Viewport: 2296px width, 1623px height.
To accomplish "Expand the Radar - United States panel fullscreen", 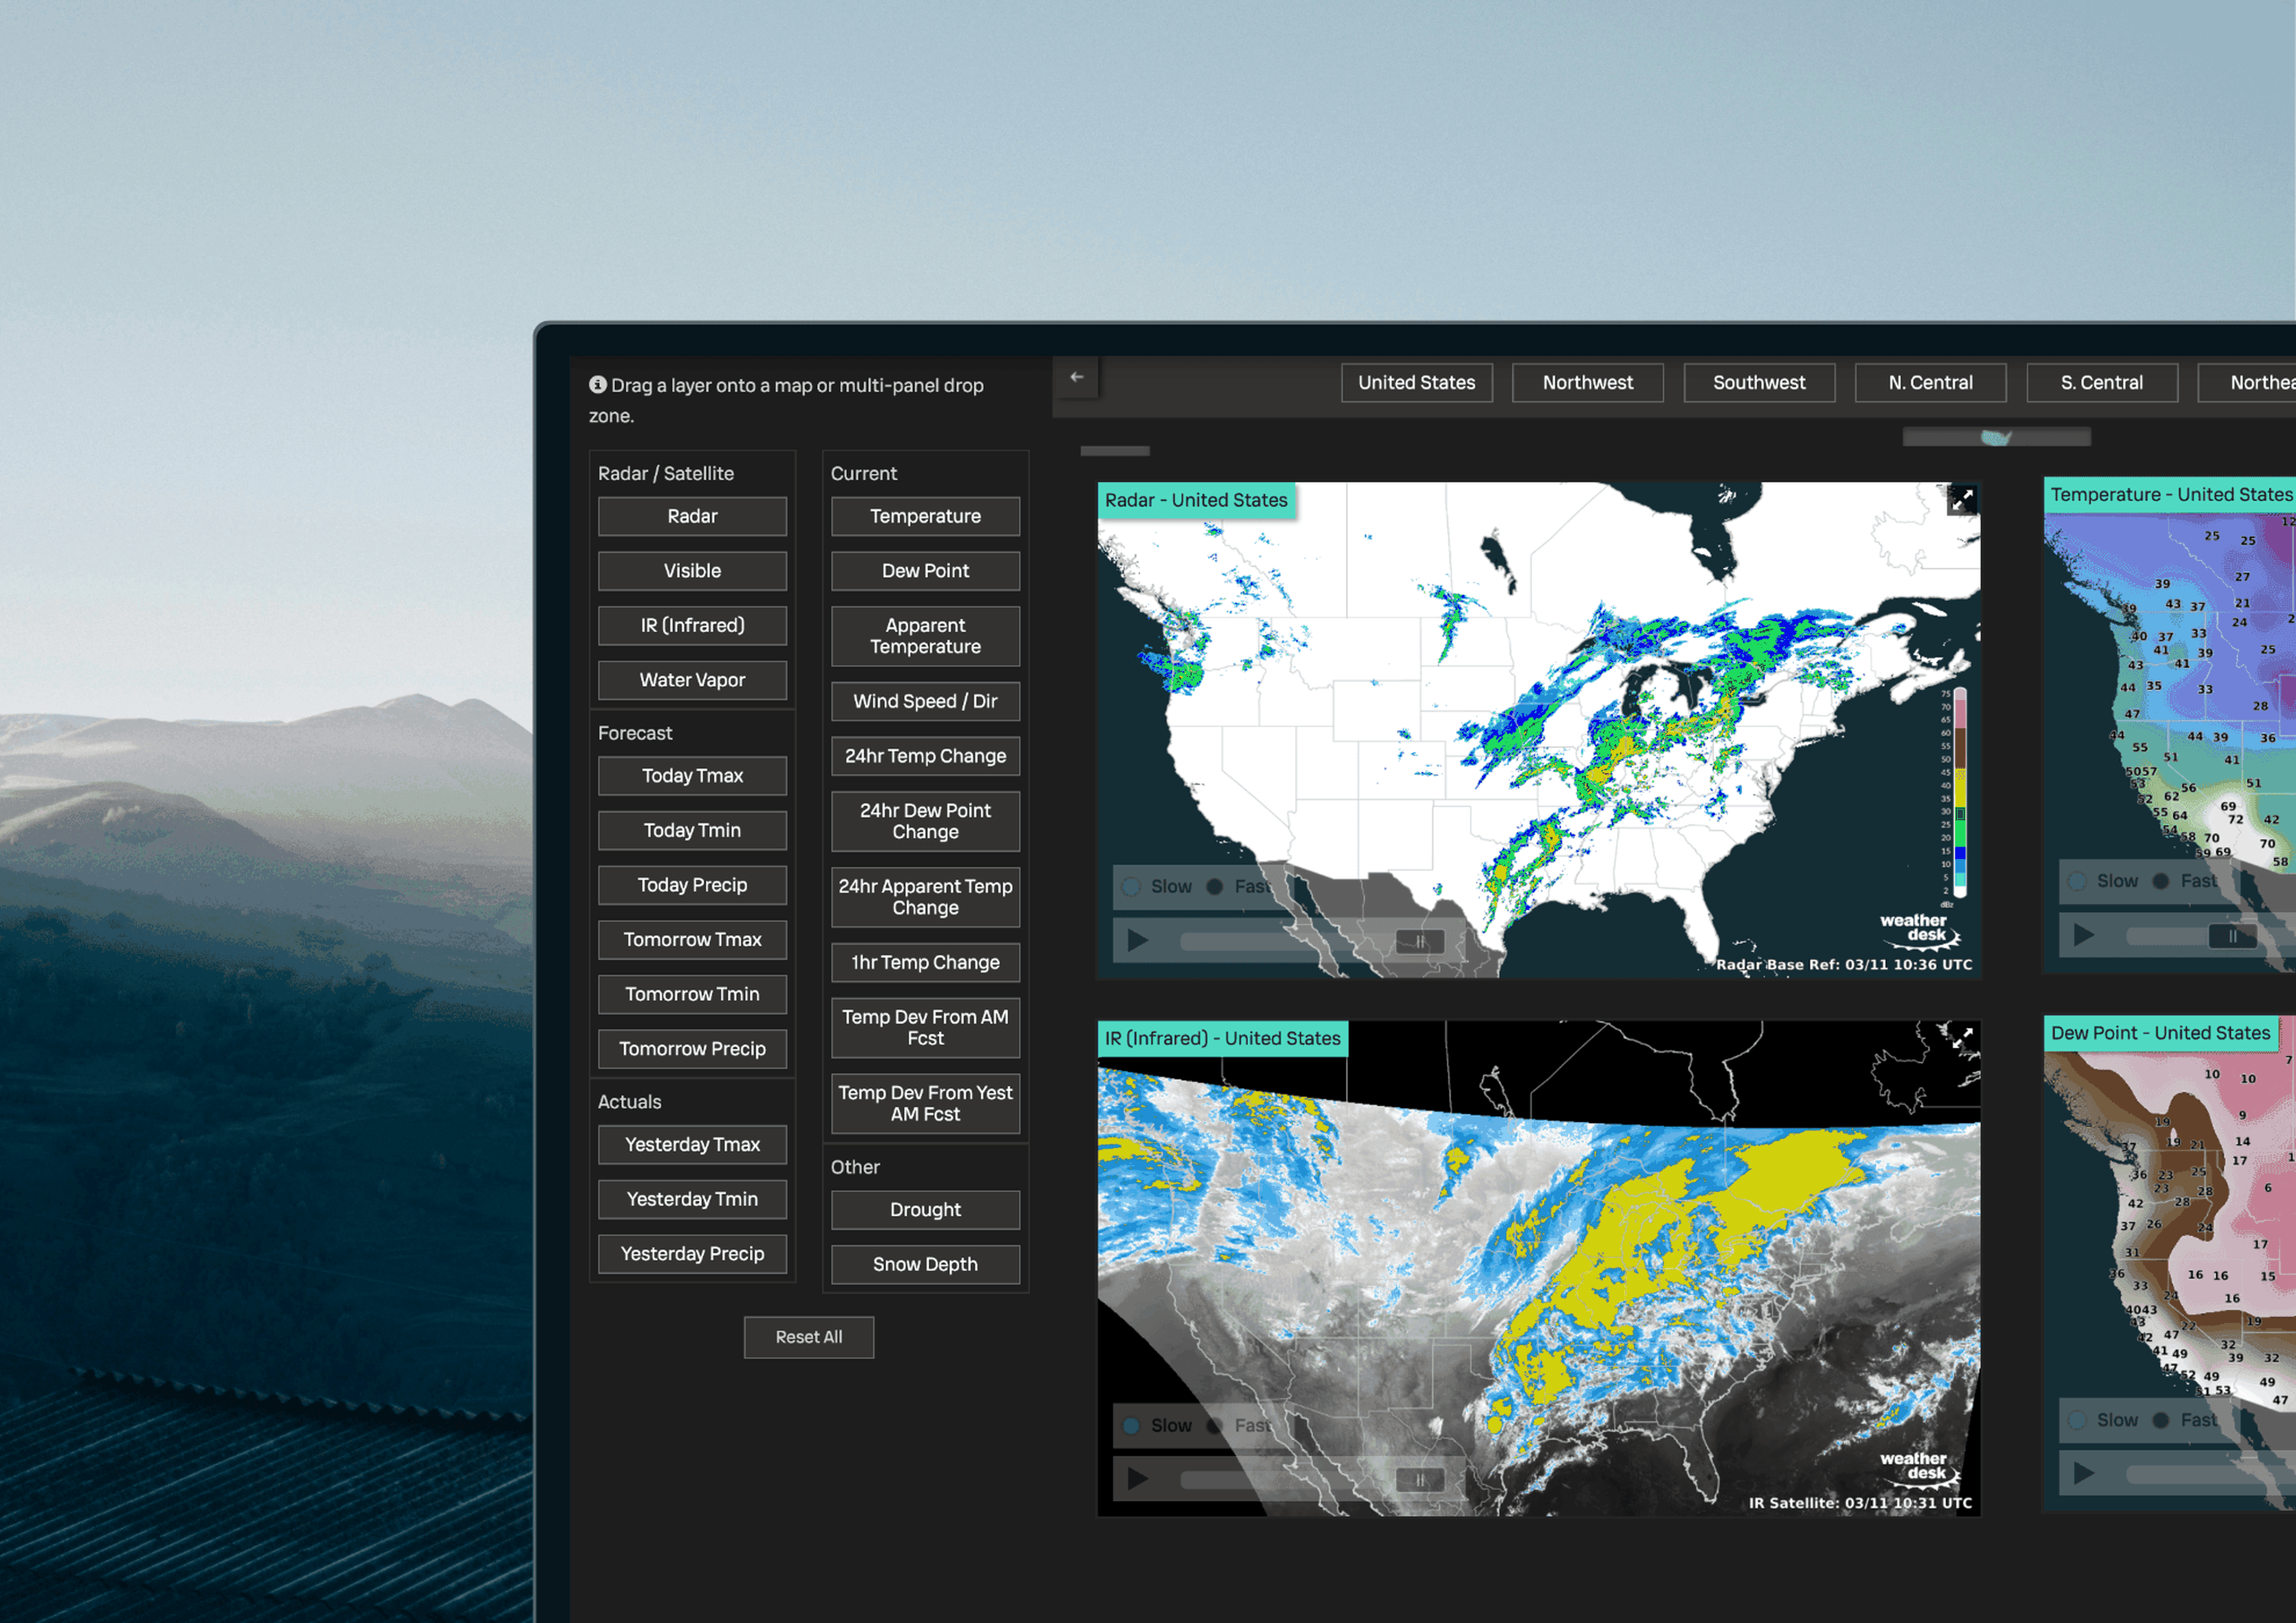I will (x=1962, y=499).
